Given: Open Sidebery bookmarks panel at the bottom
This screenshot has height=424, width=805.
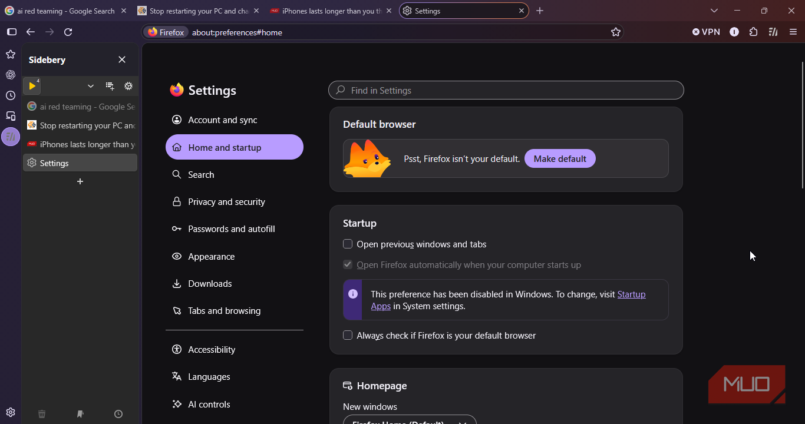Looking at the screenshot, I should click(x=80, y=414).
